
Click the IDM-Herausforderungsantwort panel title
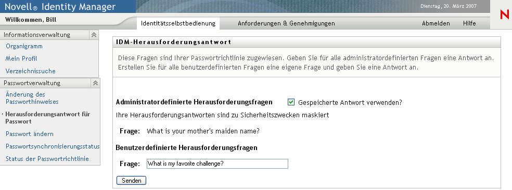[x=174, y=42]
